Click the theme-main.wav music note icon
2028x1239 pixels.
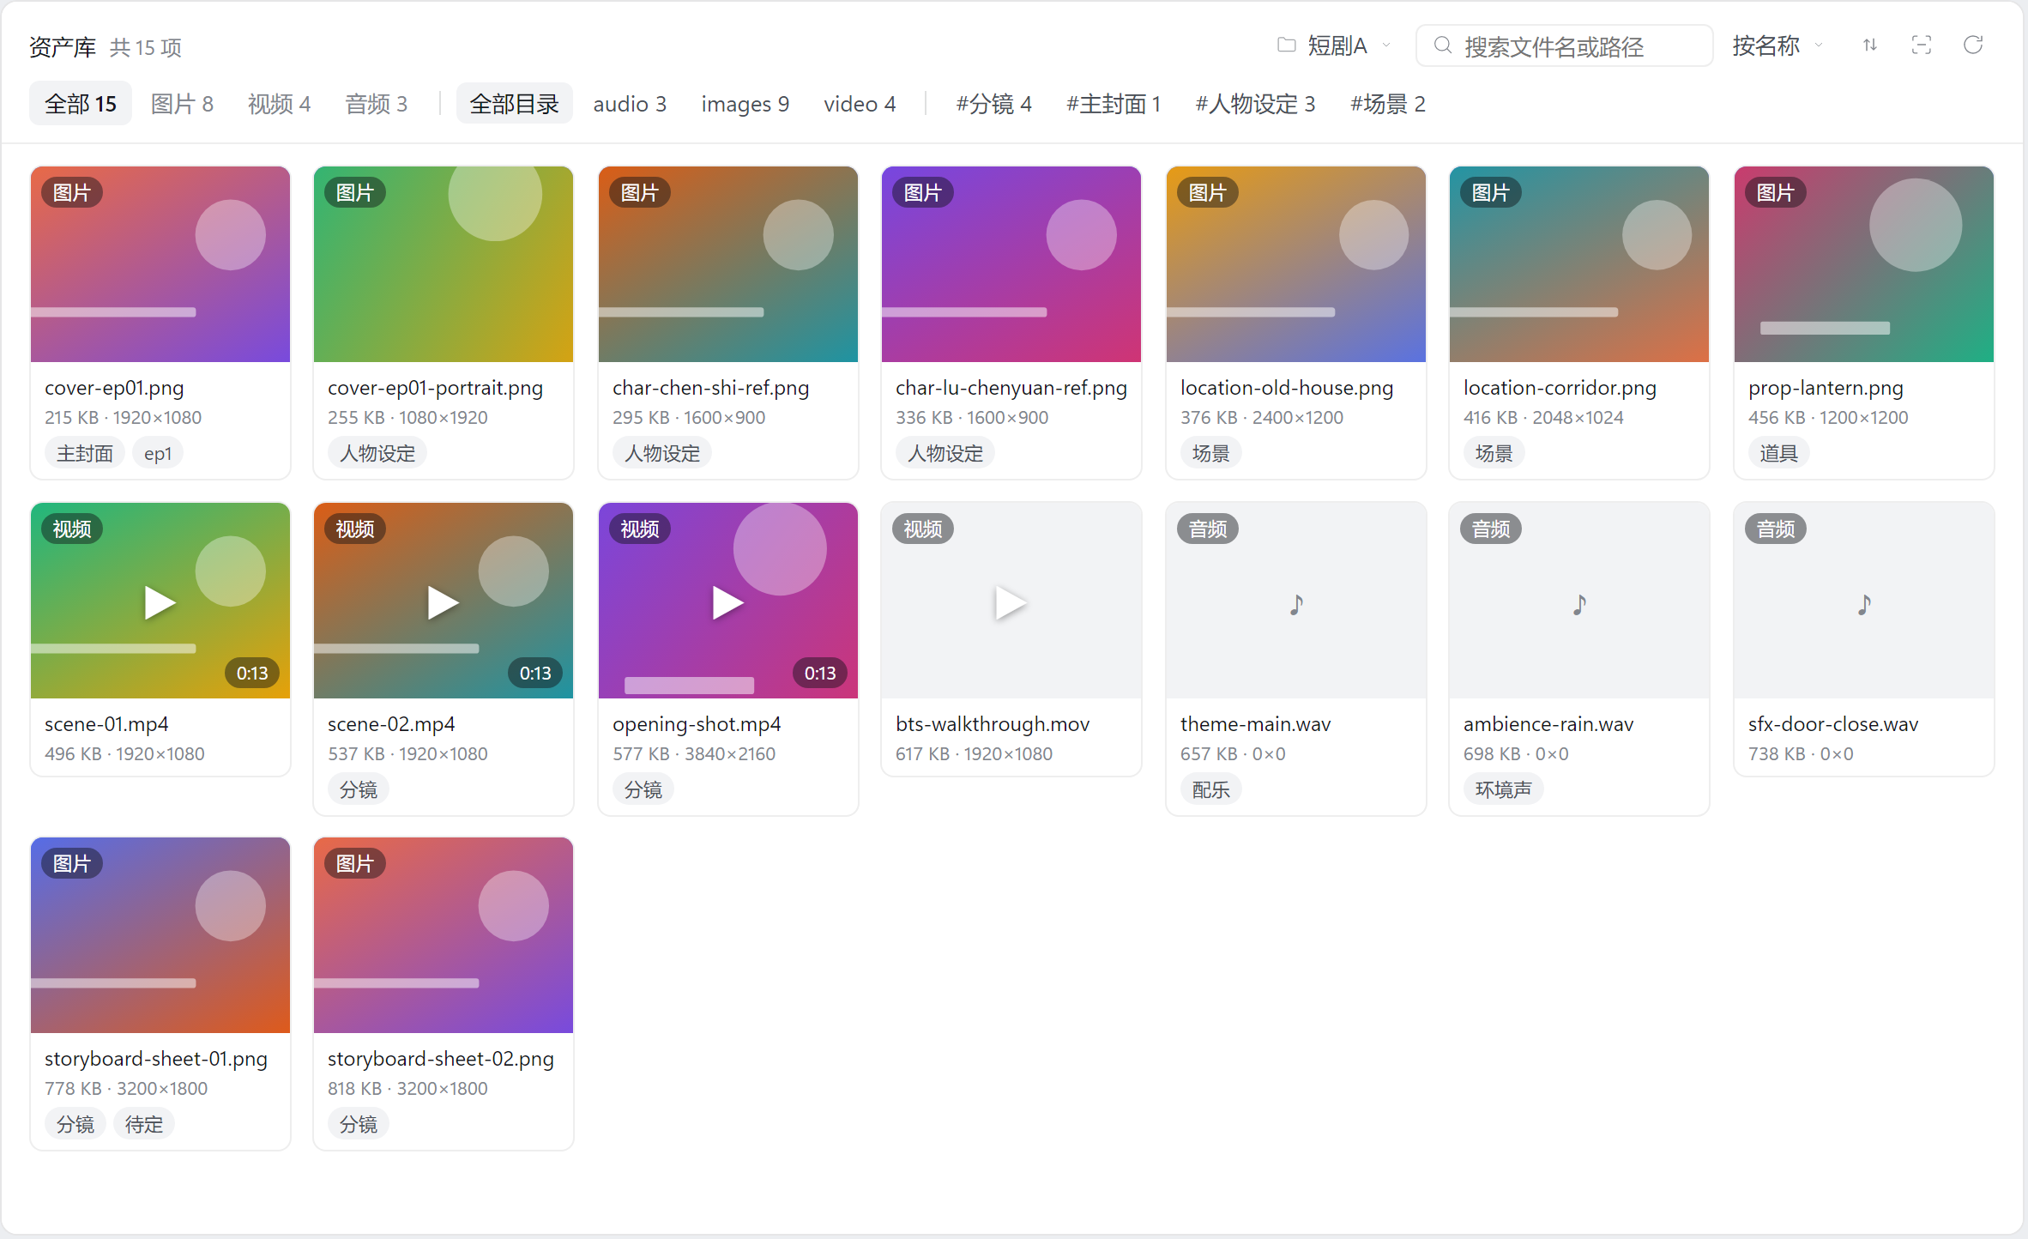1296,604
